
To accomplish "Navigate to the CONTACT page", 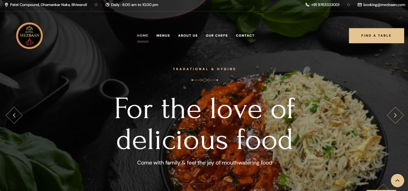I will (245, 36).
